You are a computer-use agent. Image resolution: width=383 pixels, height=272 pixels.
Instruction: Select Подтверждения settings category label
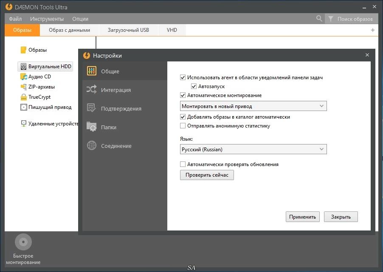click(x=121, y=109)
